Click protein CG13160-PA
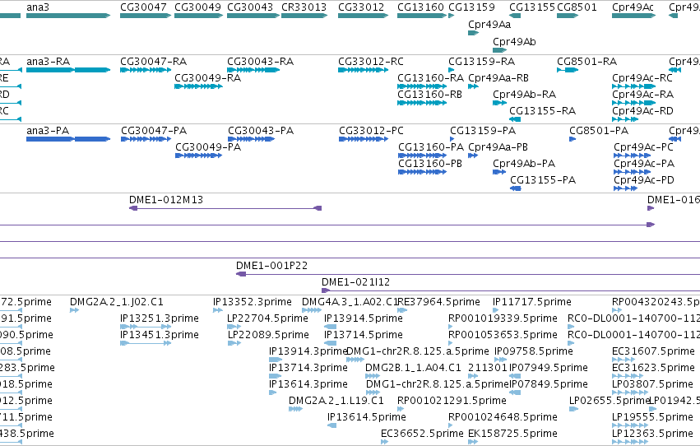This screenshot has width=700, height=446. [x=422, y=156]
